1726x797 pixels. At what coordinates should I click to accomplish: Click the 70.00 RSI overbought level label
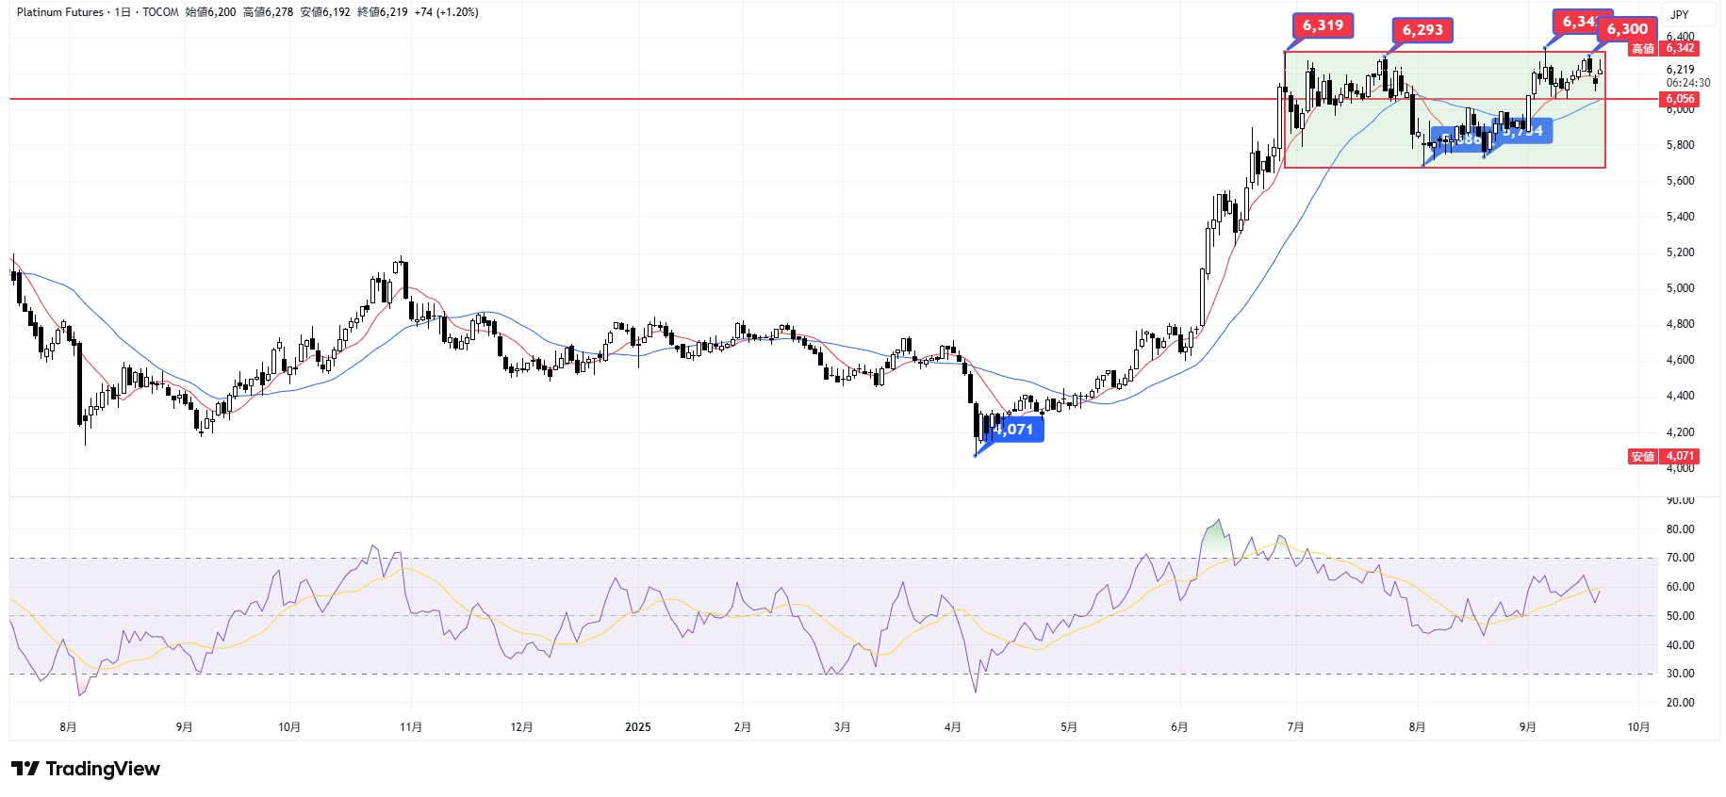pyautogui.click(x=1680, y=558)
